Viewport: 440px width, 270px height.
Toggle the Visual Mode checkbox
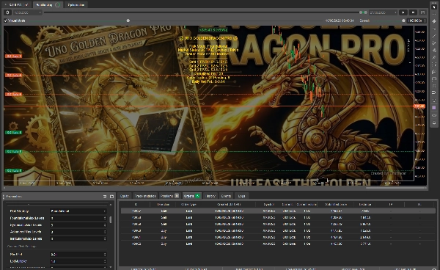(6, 21)
